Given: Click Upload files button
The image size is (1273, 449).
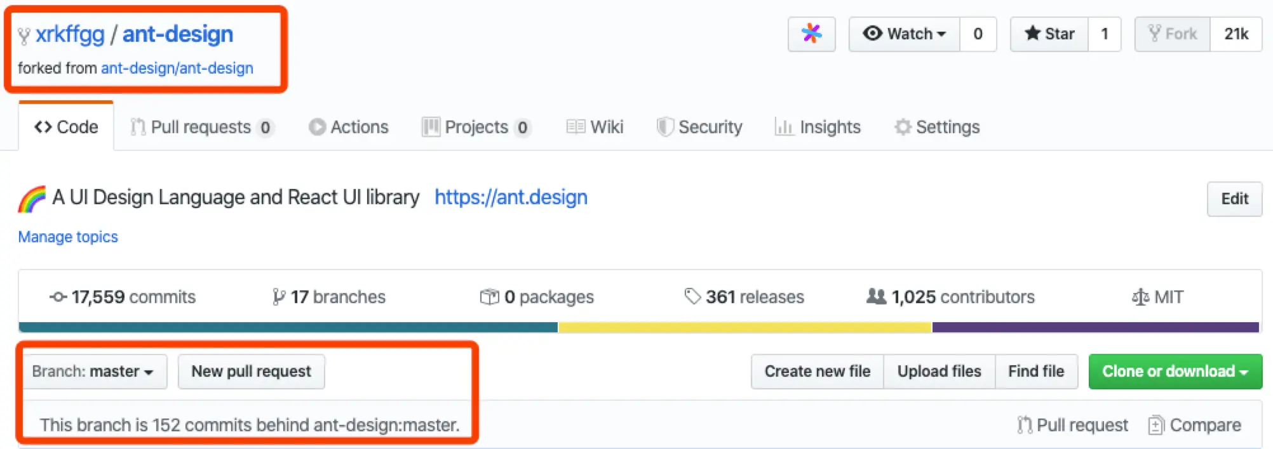Looking at the screenshot, I should tap(939, 371).
